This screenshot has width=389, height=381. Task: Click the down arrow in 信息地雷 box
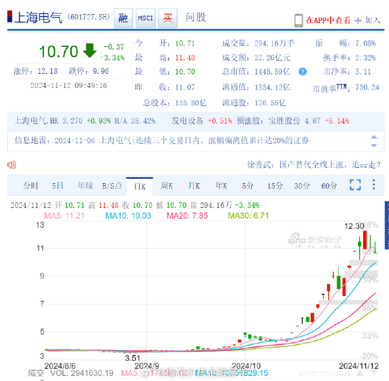point(374,145)
